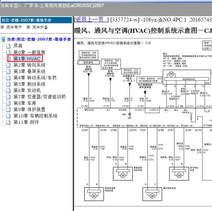The image size is (212, 211).
Task: Open 第0章 一般信息
Action: [x=29, y=52]
